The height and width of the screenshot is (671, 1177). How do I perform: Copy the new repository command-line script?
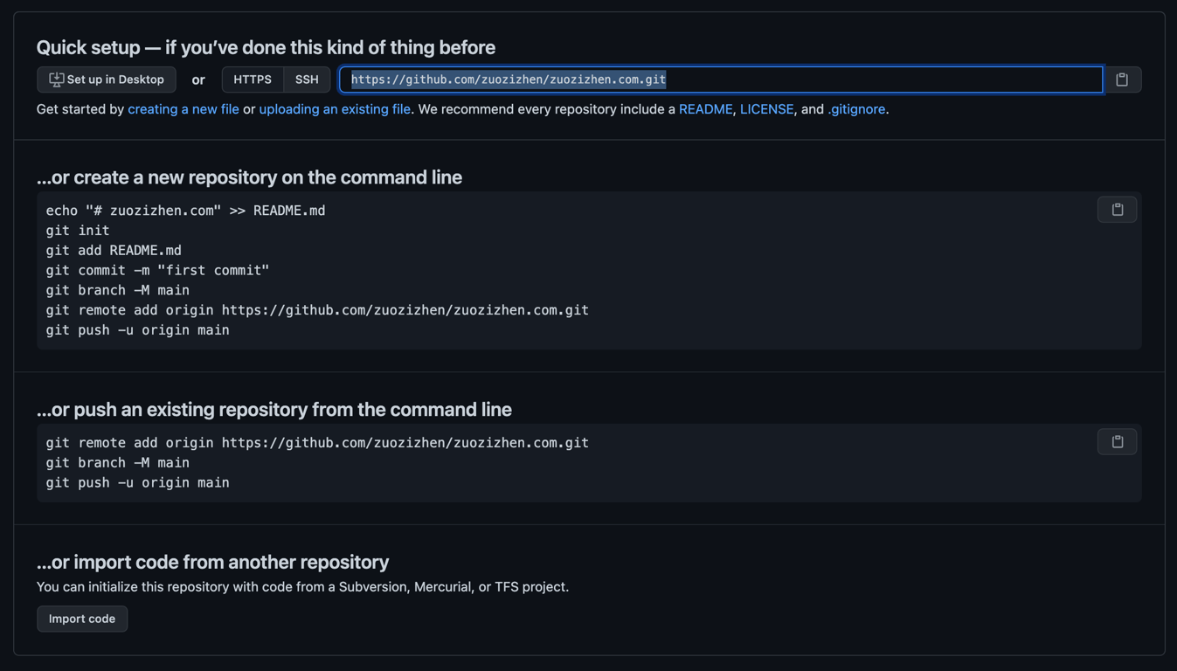pos(1117,210)
